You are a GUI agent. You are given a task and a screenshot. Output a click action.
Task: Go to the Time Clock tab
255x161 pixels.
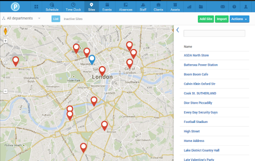coord(73,7)
